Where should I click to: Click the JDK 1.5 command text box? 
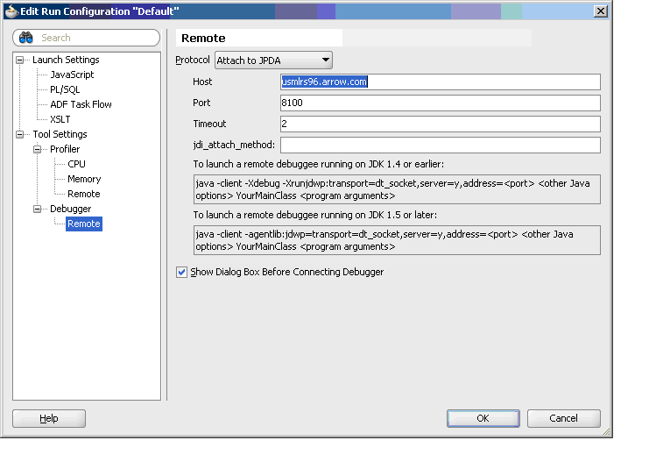[x=397, y=240]
